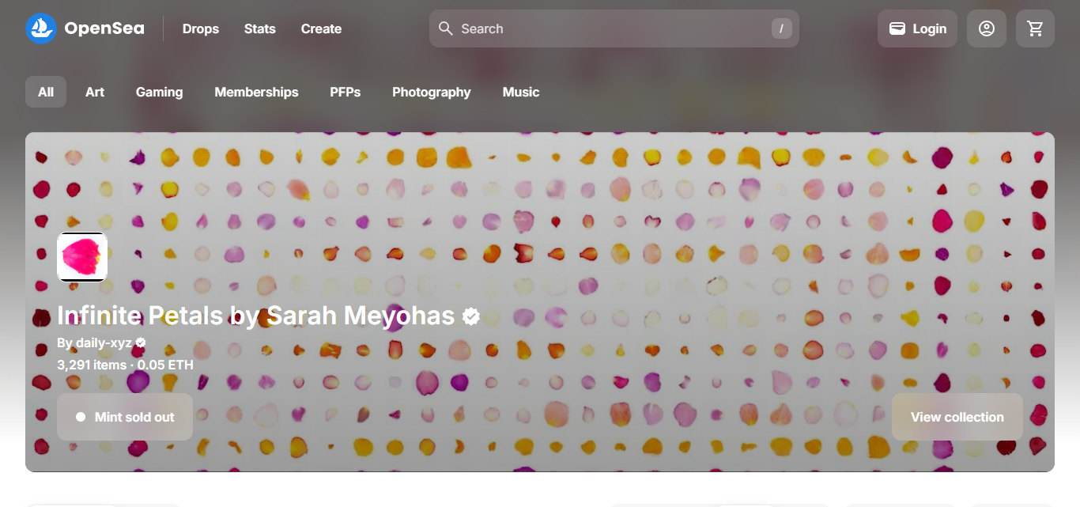
Task: Focus the Search input field
Action: point(614,28)
